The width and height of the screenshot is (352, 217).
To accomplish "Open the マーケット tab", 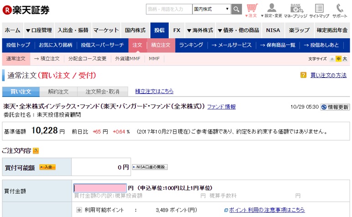I will tap(106, 30).
